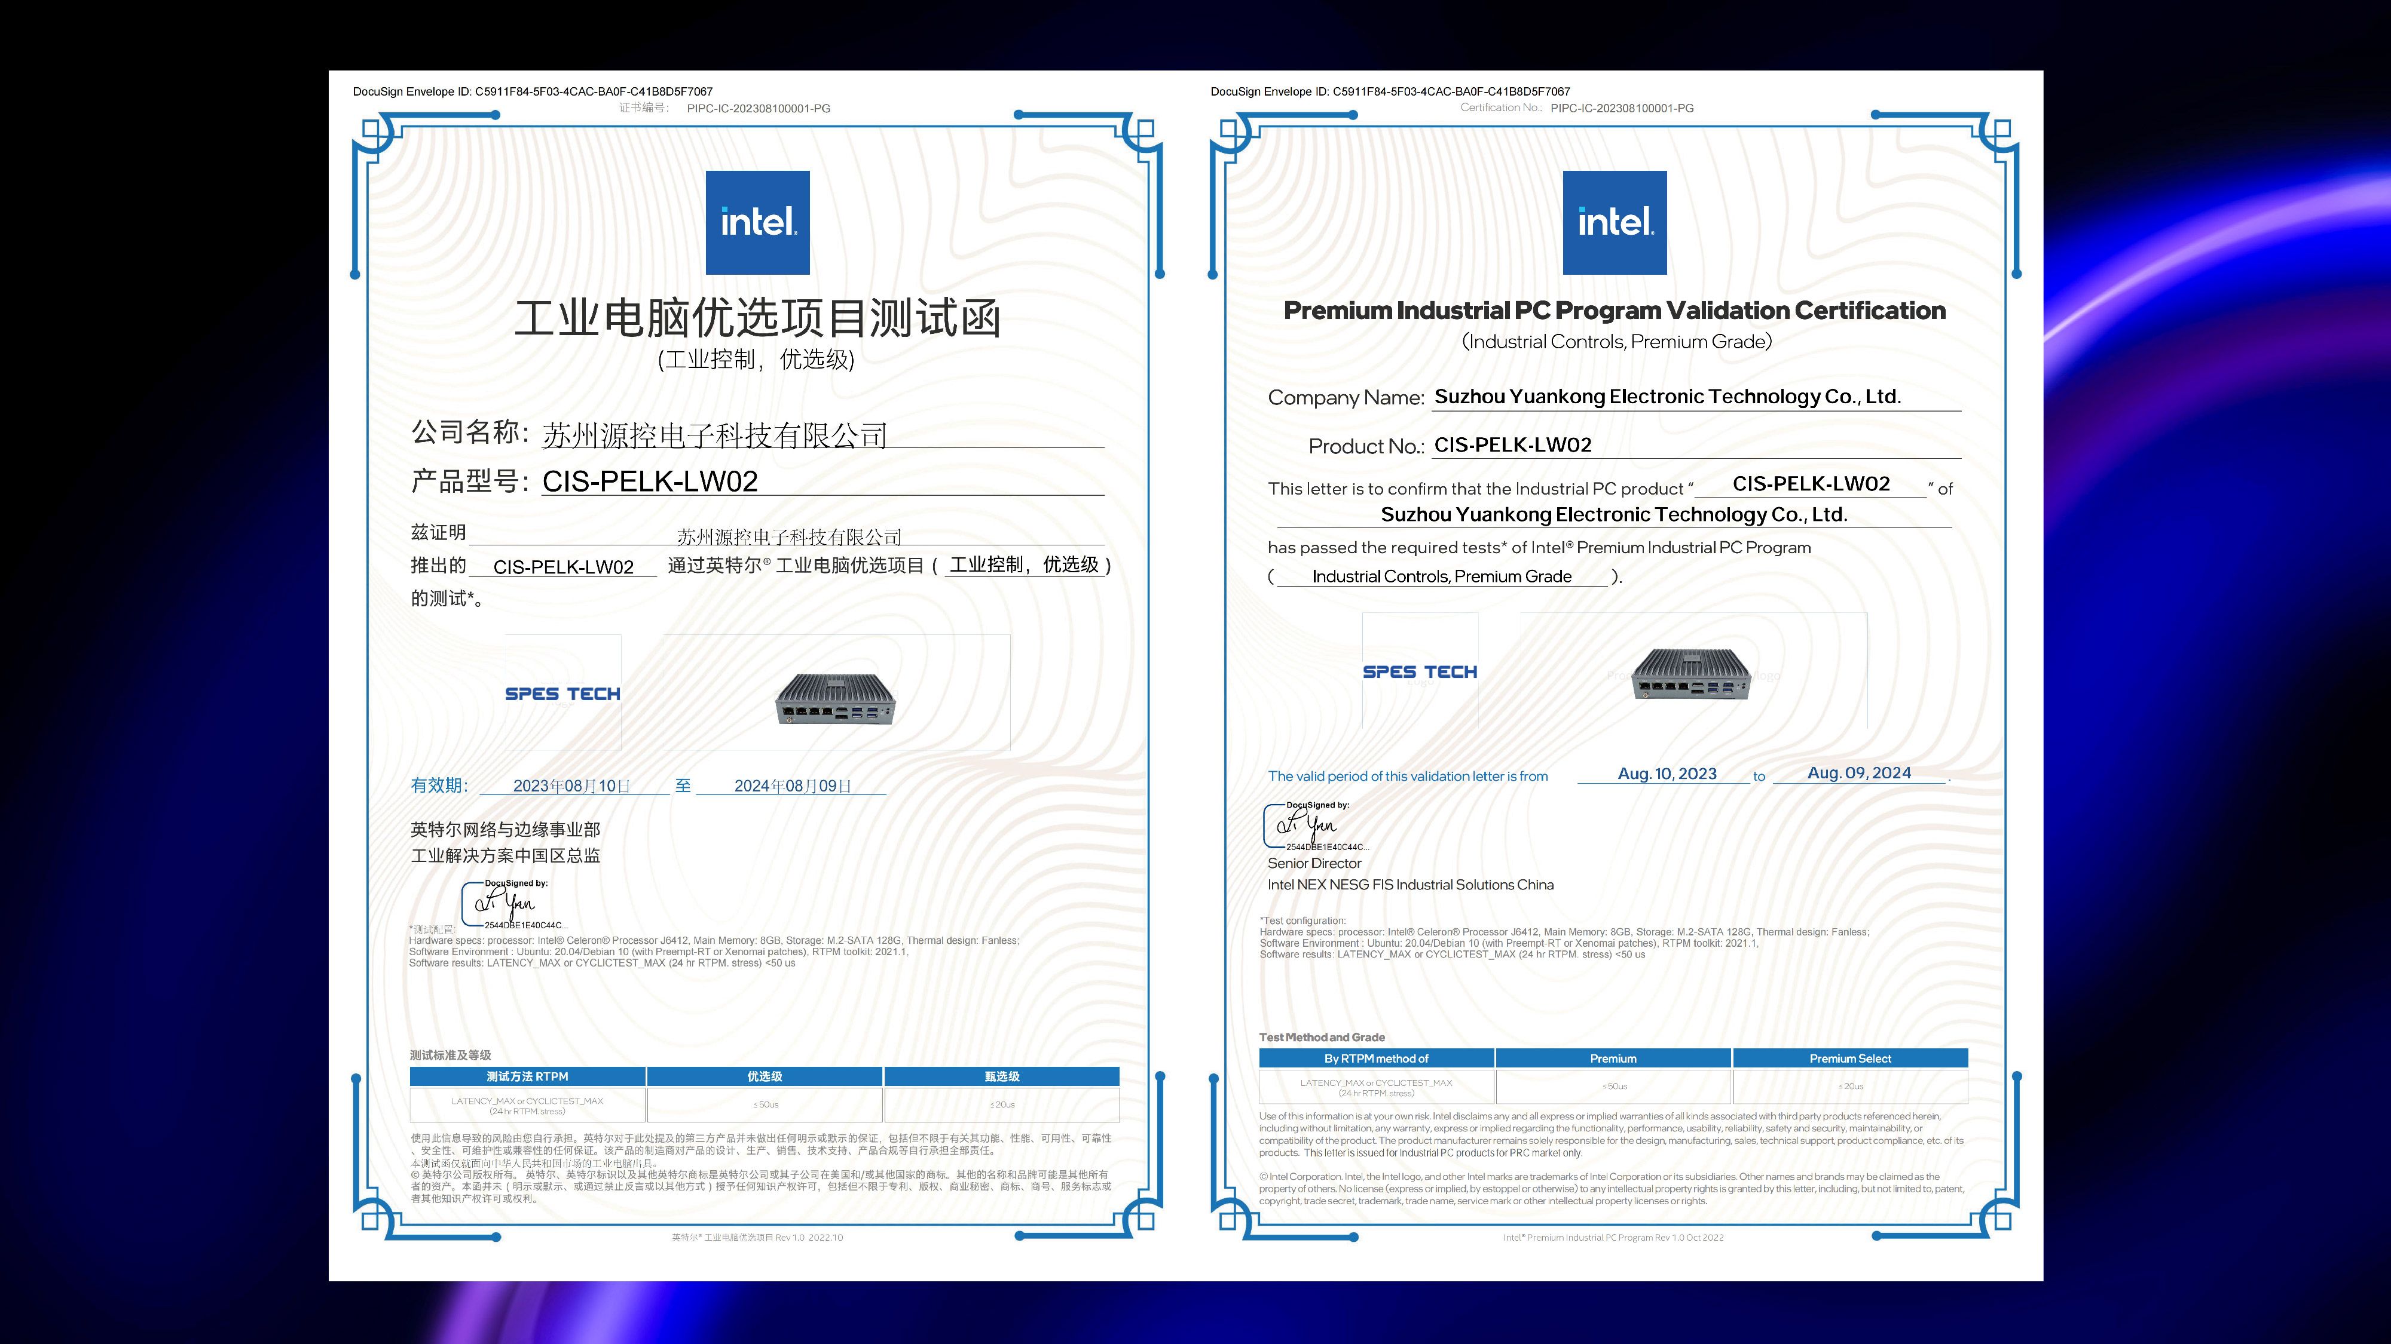The width and height of the screenshot is (2391, 1344).
Task: Select the subtitle (工业控制，优选级) under the Chinese title
Action: [756, 360]
